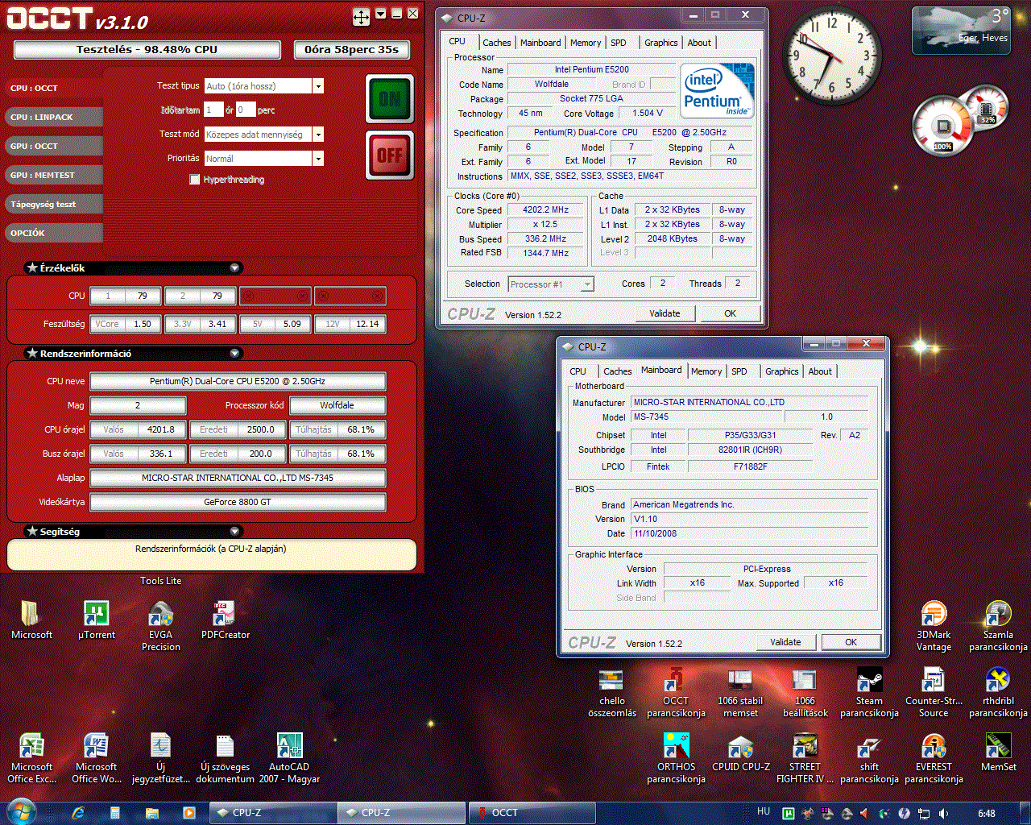Viewport: 1031px width, 825px height.
Task: Open the Teszt tipus dropdown
Action: point(318,86)
